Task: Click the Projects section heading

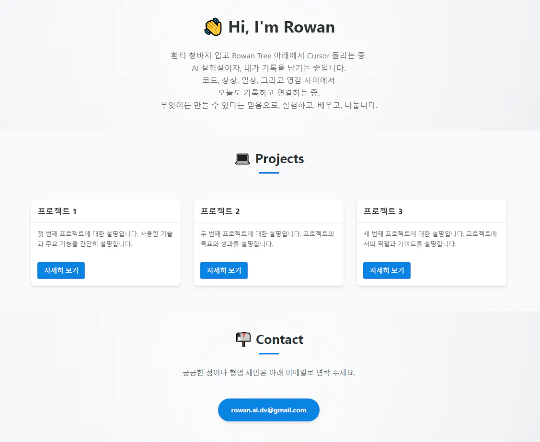Action: 280,159
